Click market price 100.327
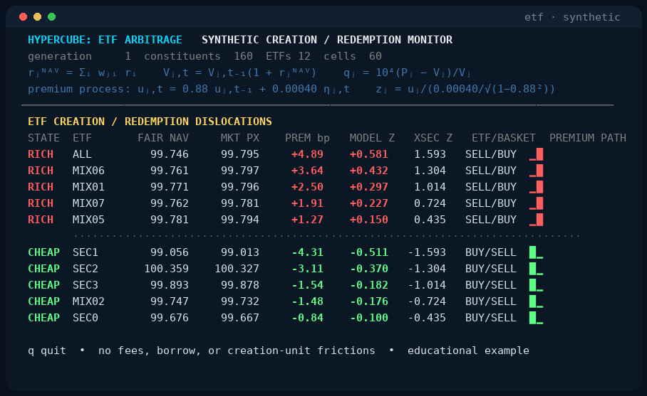 point(237,269)
